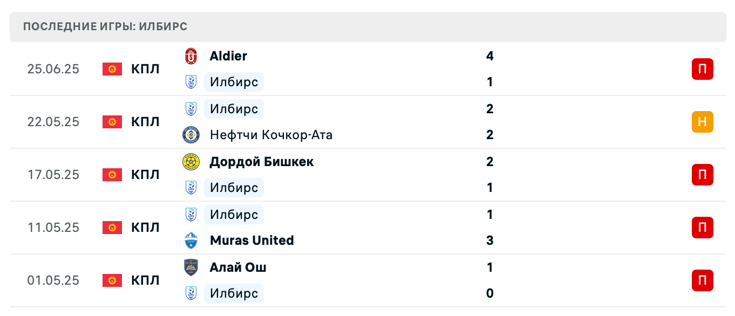Click Kyrgyzstan flag in 01.05.25 row
735x316 pixels.
tap(112, 280)
